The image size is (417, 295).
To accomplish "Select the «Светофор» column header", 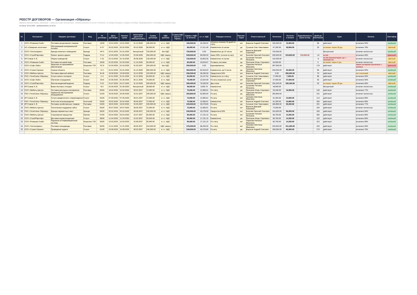I will click(x=392, y=37).
